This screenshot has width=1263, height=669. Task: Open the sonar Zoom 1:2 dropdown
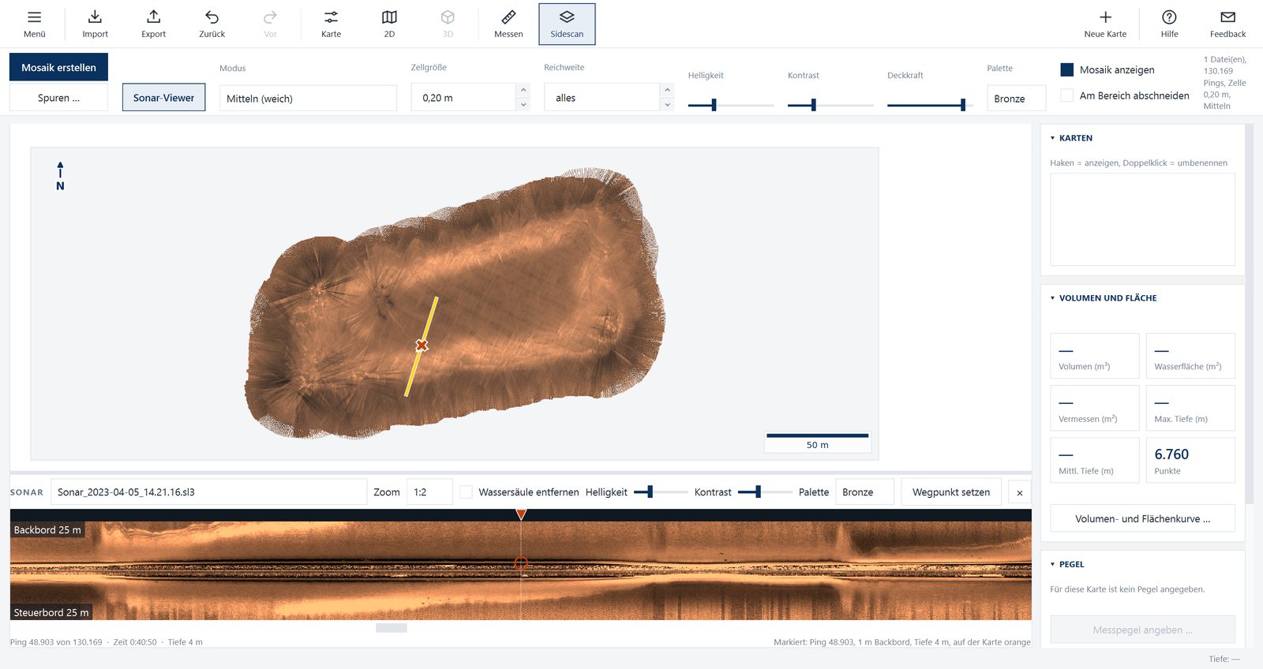[x=429, y=492]
